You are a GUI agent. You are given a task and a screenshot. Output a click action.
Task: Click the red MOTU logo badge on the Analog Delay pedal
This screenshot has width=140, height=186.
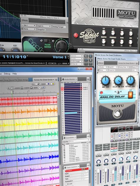[102, 93]
